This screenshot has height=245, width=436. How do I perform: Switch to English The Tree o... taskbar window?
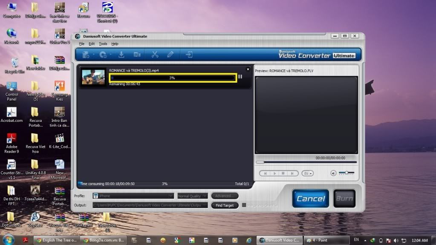coord(57,240)
